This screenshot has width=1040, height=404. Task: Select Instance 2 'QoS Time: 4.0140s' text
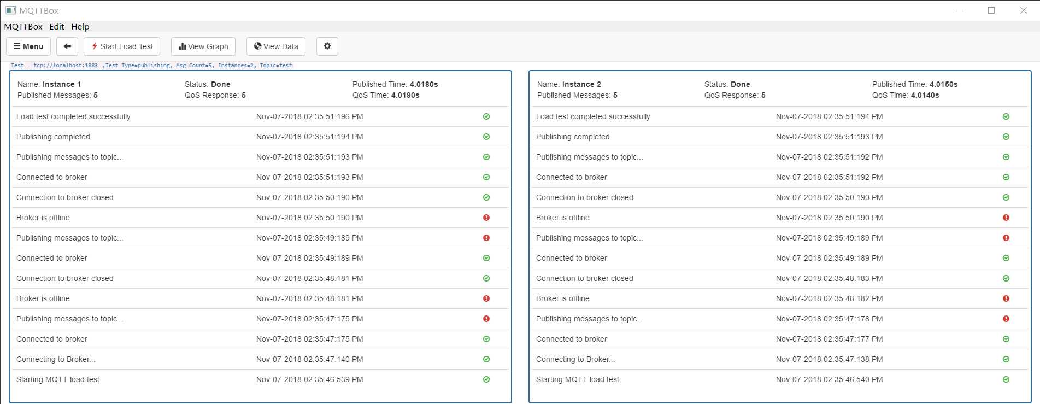pos(906,95)
